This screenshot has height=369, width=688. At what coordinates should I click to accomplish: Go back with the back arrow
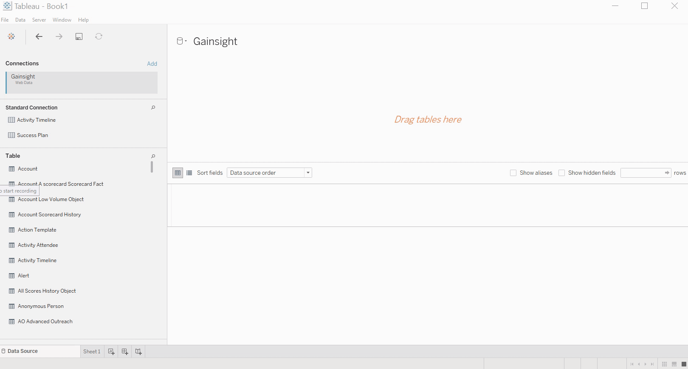(39, 36)
